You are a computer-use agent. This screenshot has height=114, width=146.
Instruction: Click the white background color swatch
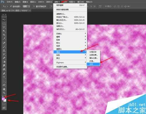[5, 101]
